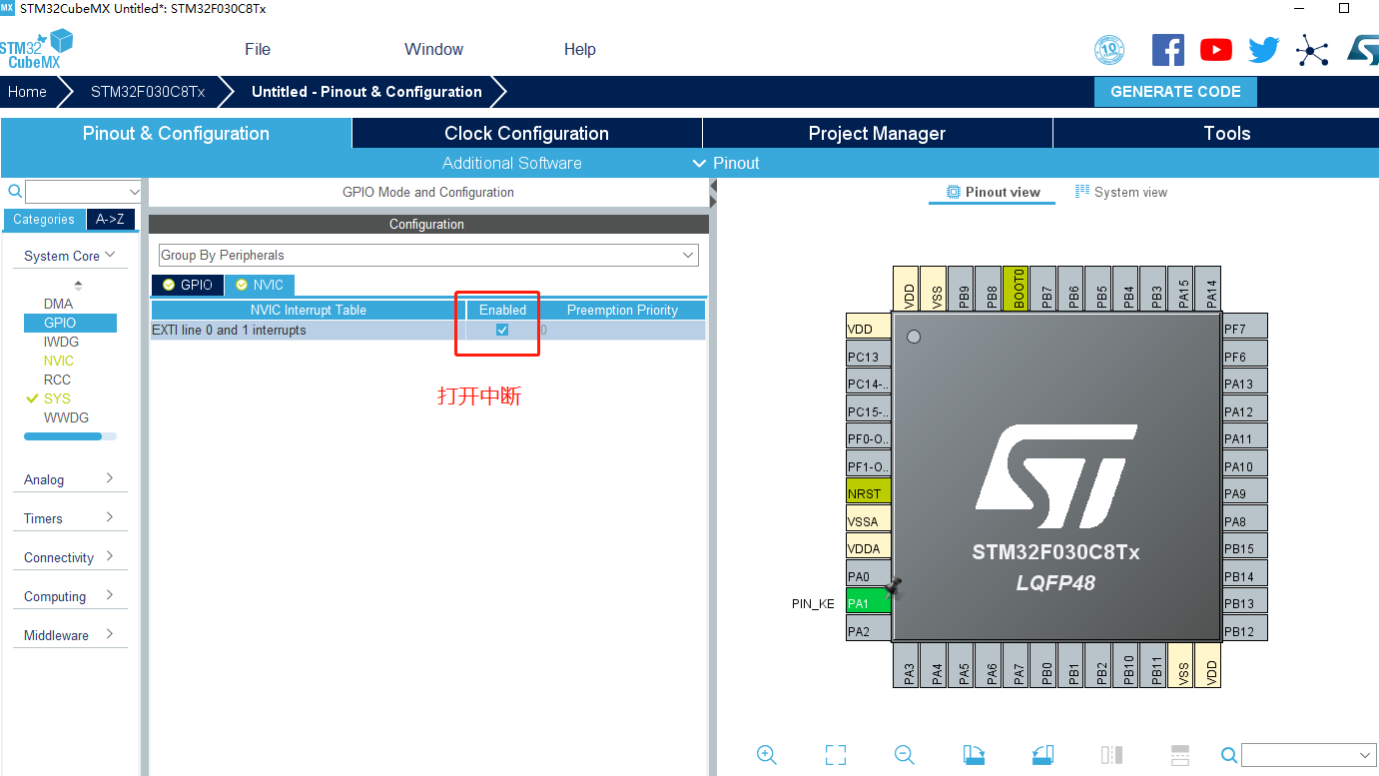Go to Home breadcrumb

(27, 92)
